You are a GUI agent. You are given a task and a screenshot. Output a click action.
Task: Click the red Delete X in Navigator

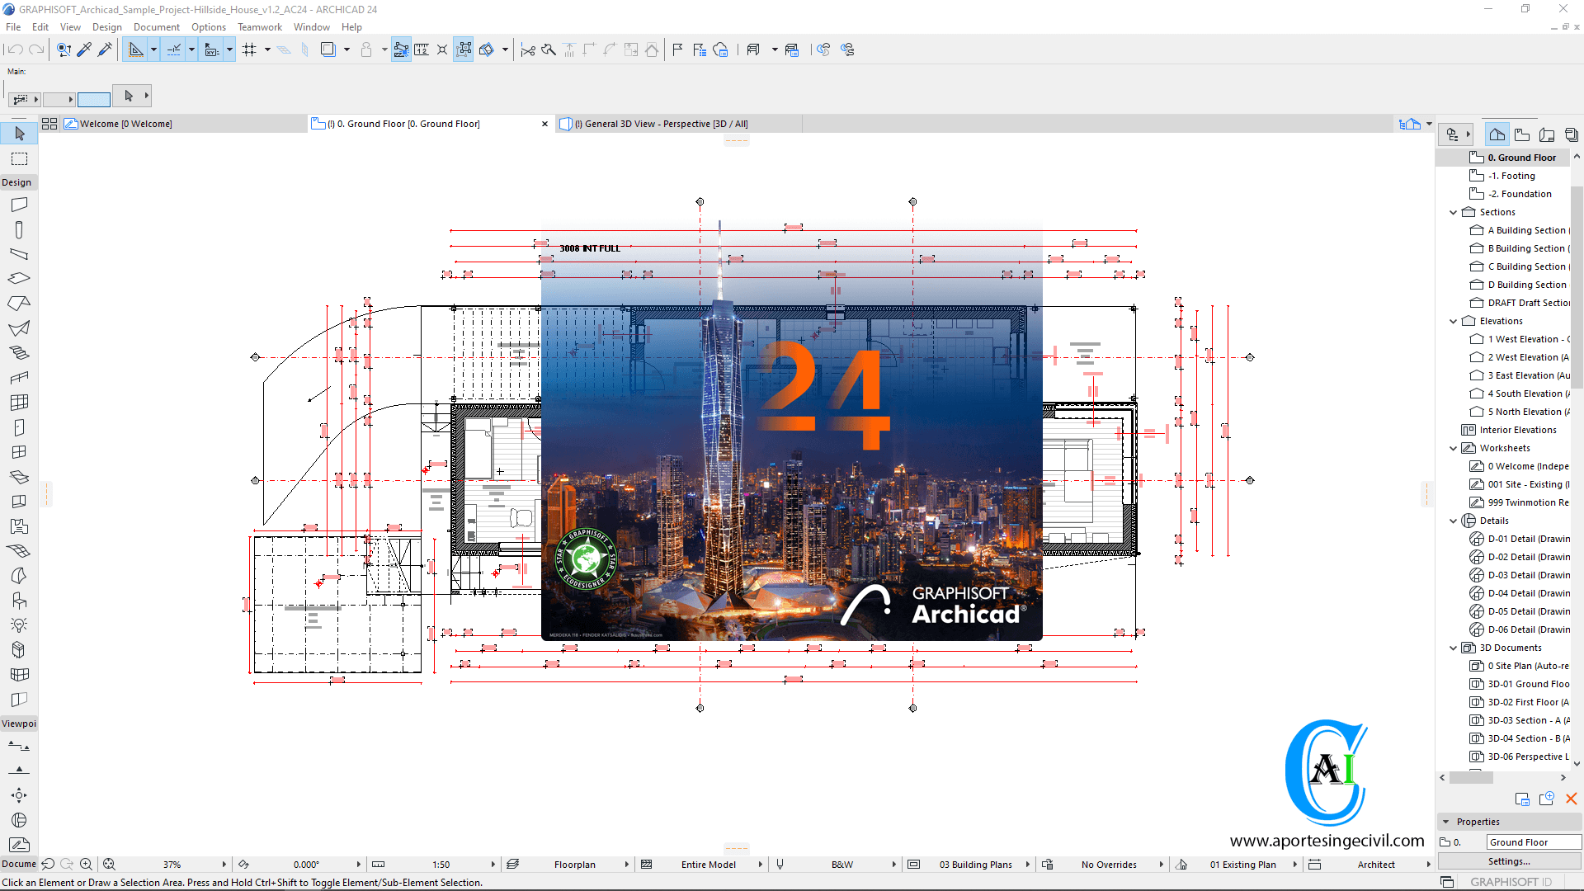coord(1572,799)
